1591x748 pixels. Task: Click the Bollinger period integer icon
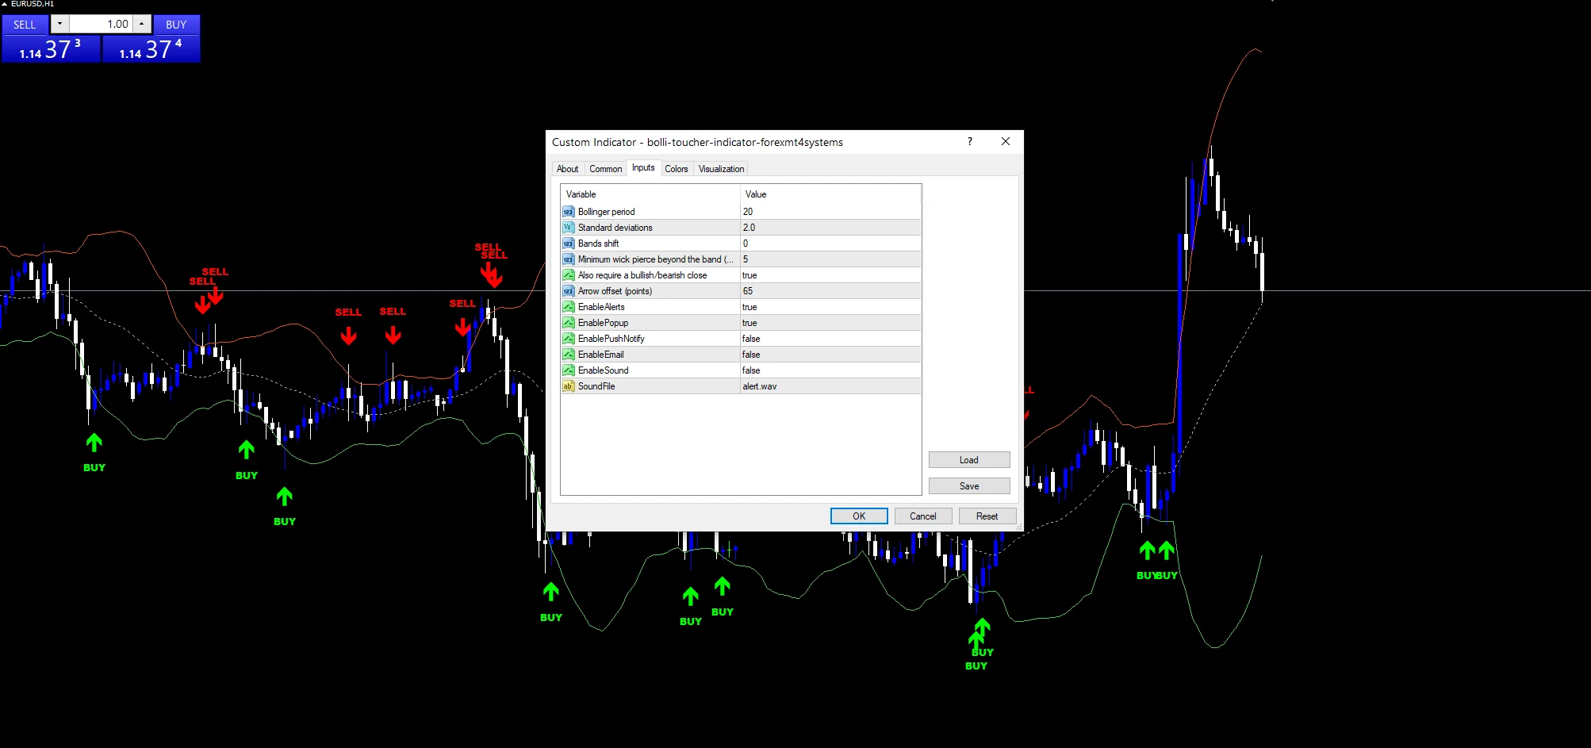(568, 212)
